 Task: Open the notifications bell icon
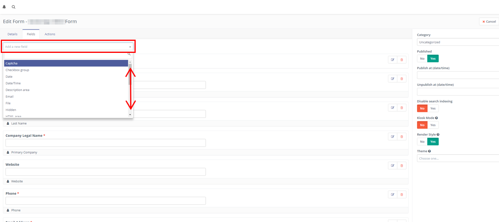(4, 7)
